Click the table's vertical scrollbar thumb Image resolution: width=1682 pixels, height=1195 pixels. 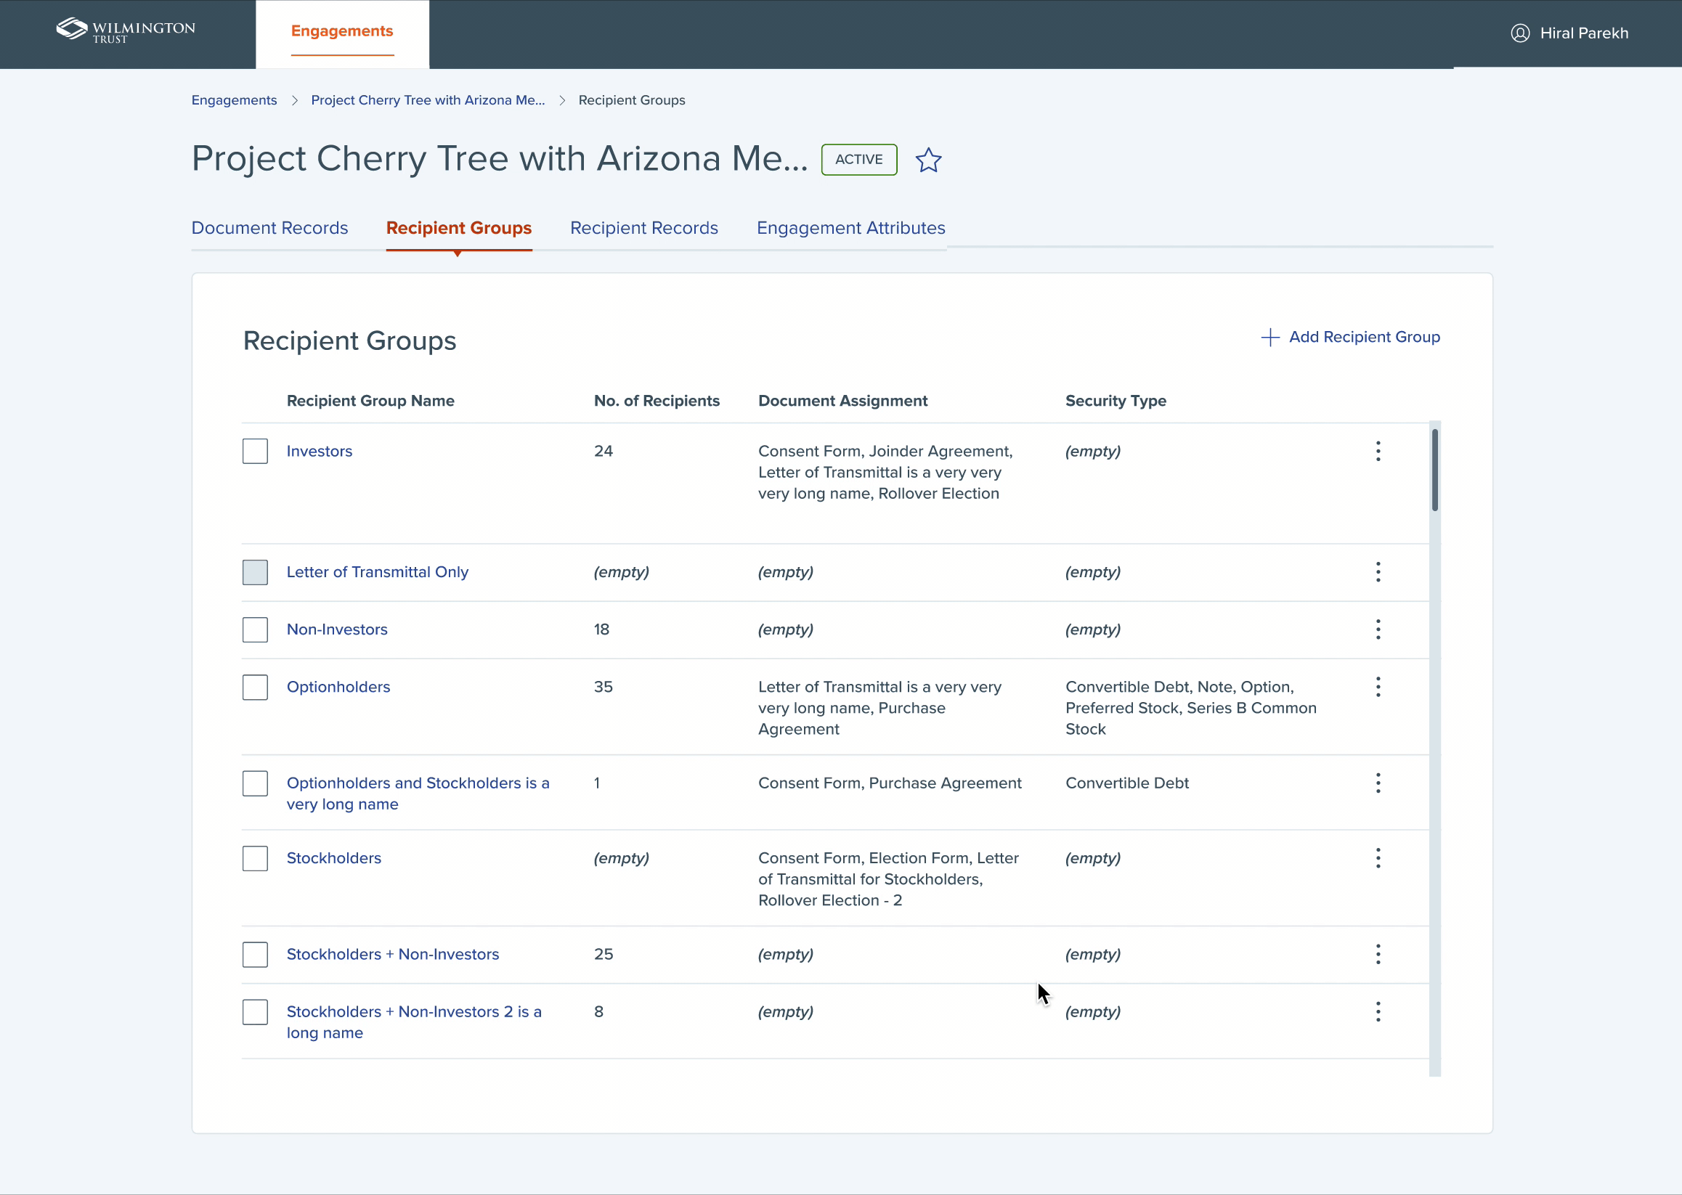(x=1434, y=470)
